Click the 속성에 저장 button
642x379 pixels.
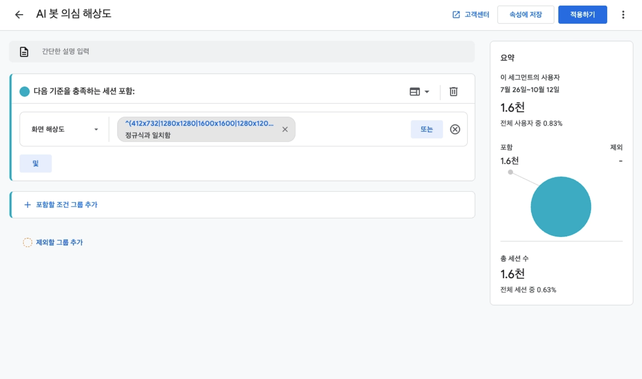coord(526,15)
